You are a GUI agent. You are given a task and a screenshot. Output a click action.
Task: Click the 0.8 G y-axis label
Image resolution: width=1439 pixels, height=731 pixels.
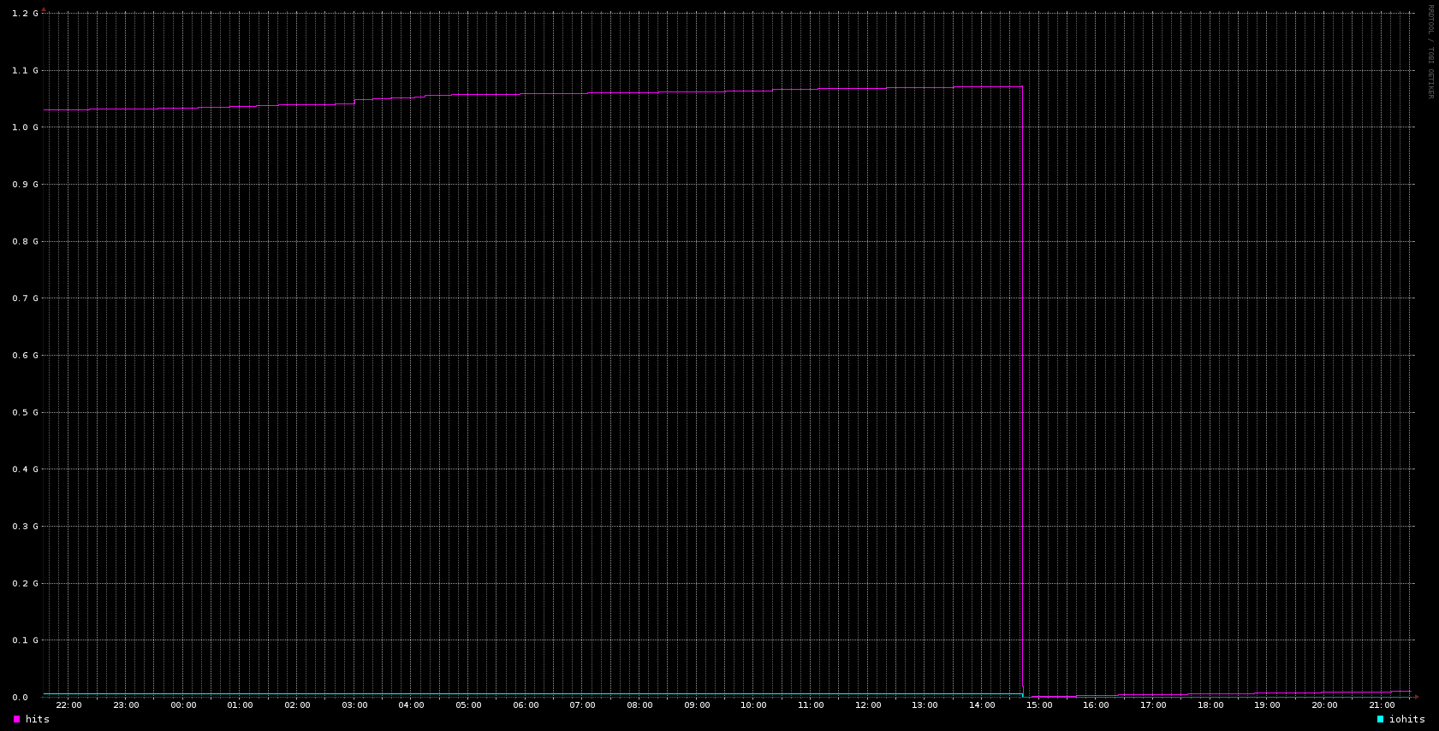point(25,241)
